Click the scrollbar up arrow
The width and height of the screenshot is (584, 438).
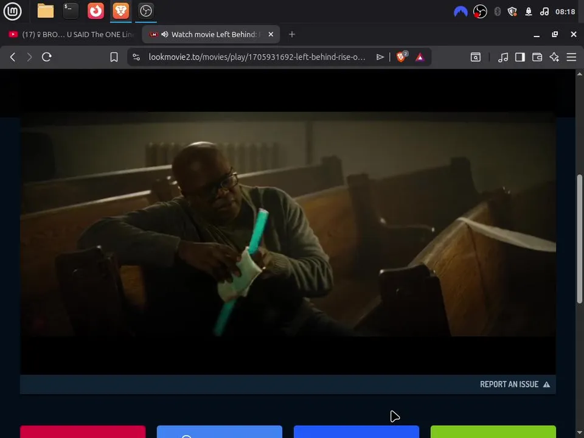580,74
